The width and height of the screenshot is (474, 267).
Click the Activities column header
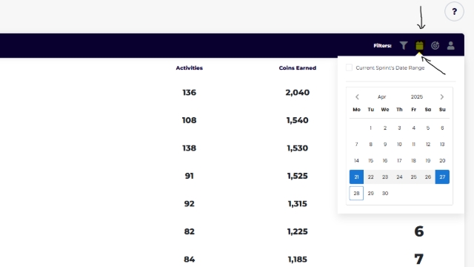(x=190, y=67)
